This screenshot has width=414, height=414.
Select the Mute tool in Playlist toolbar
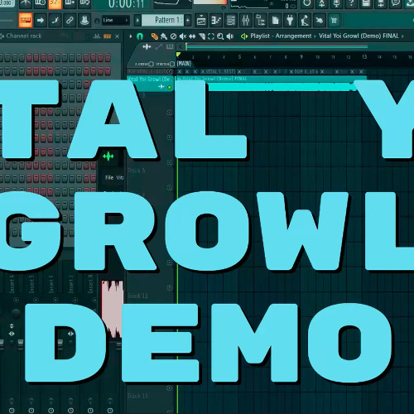click(183, 36)
